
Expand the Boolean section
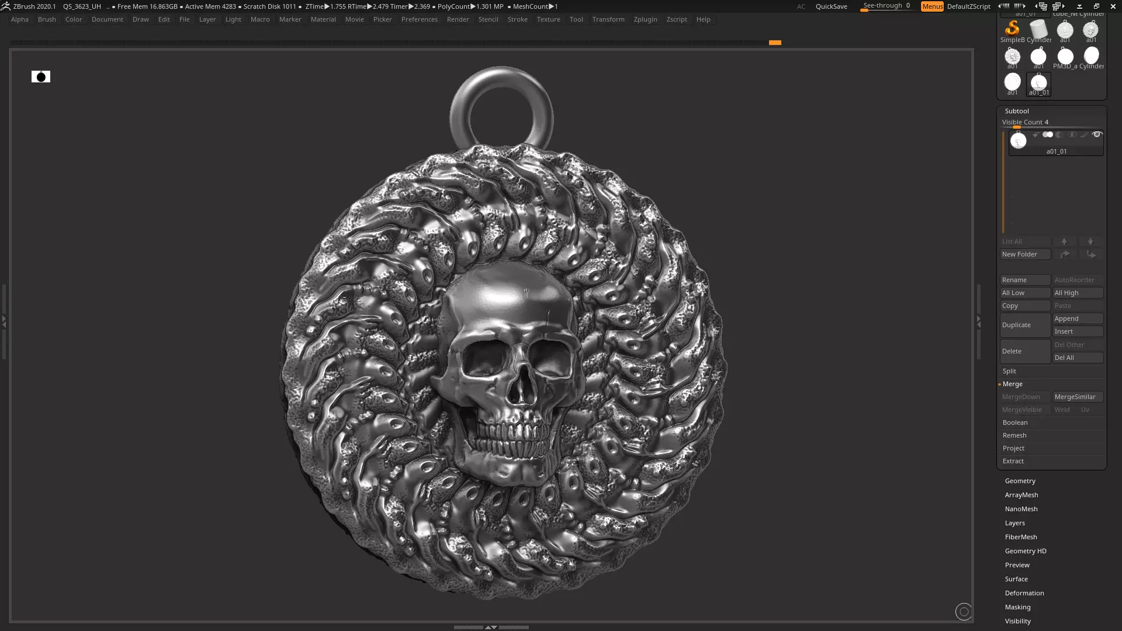[x=1015, y=422]
